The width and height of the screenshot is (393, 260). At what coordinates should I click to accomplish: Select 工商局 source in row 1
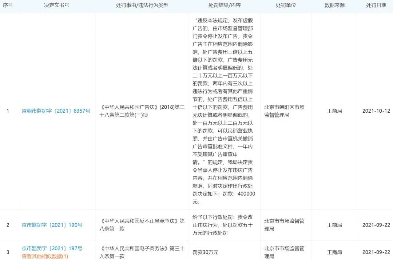point(334,111)
